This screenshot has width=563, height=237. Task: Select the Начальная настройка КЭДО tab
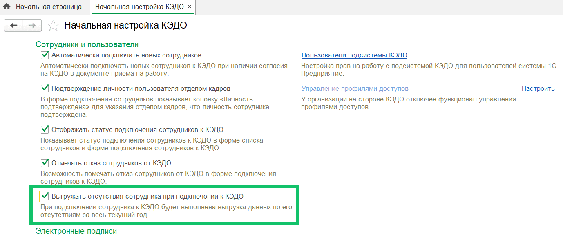(x=139, y=7)
